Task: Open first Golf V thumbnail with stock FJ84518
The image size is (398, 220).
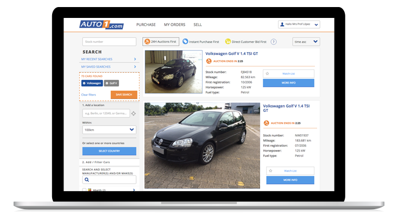Action: coord(174,72)
